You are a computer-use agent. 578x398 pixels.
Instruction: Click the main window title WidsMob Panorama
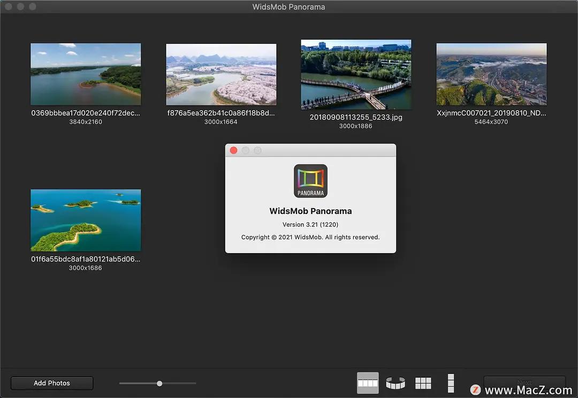(289, 7)
